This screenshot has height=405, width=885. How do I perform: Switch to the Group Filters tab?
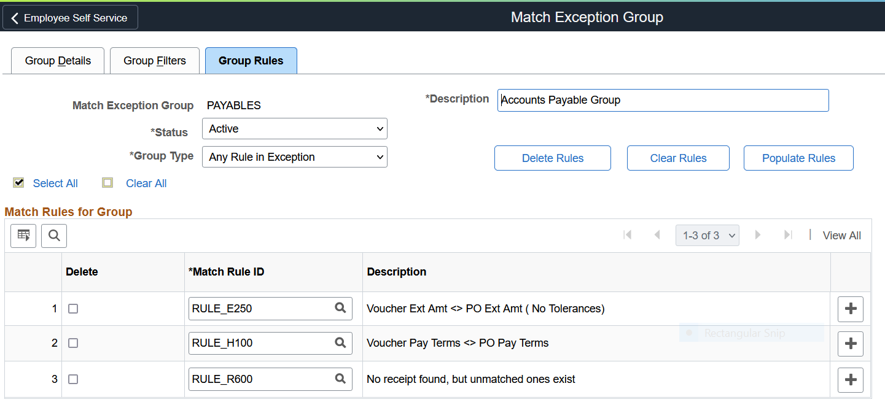[155, 61]
